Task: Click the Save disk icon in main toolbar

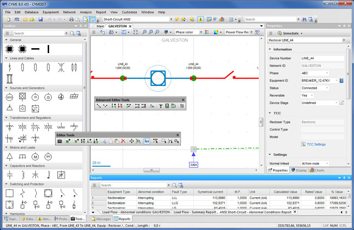Action: click(x=40, y=19)
